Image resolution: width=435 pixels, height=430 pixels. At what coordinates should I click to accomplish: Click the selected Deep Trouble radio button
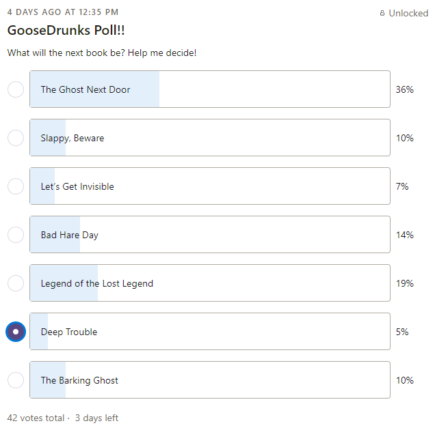(x=16, y=332)
